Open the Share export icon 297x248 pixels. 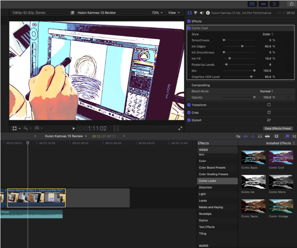point(291,4)
